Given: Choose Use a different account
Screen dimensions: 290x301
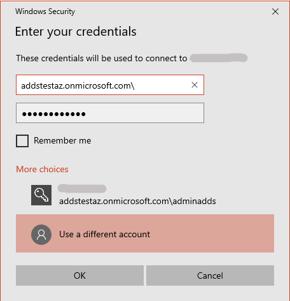Looking at the screenshot, I should click(145, 233).
